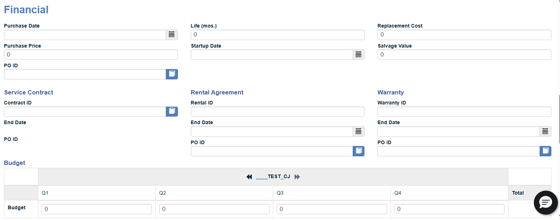Click the Warranty PO ID lookup icon
The height and width of the screenshot is (220, 560).
pos(545,151)
